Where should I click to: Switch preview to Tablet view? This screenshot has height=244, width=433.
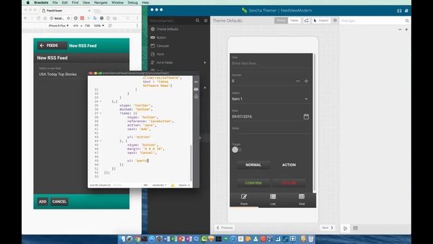click(294, 20)
